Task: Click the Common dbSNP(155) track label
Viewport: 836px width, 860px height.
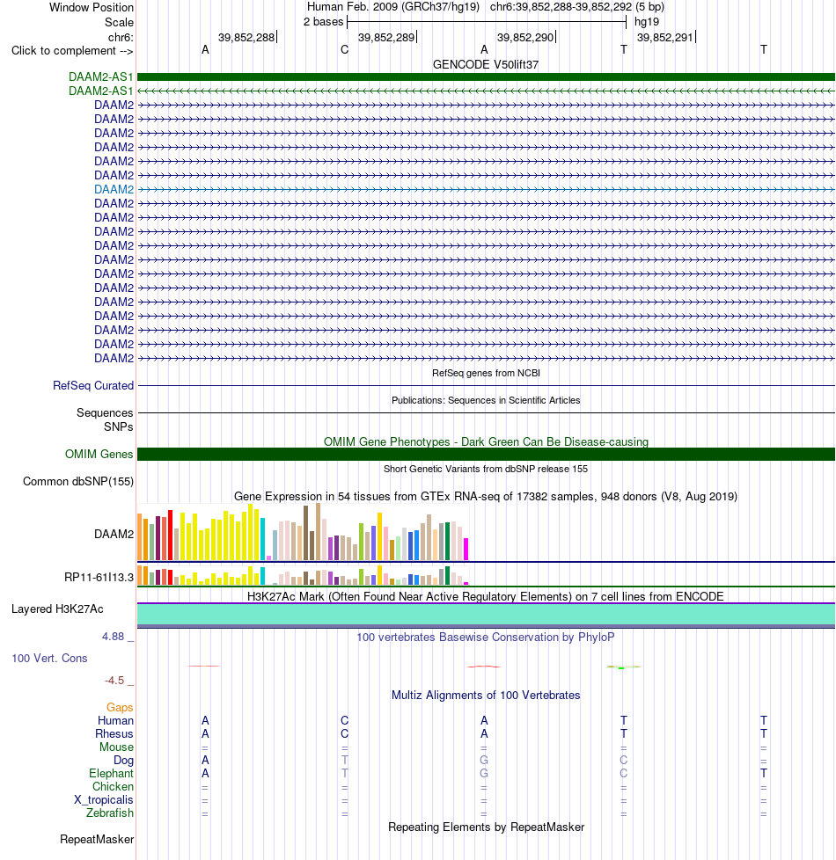Action: click(x=78, y=482)
